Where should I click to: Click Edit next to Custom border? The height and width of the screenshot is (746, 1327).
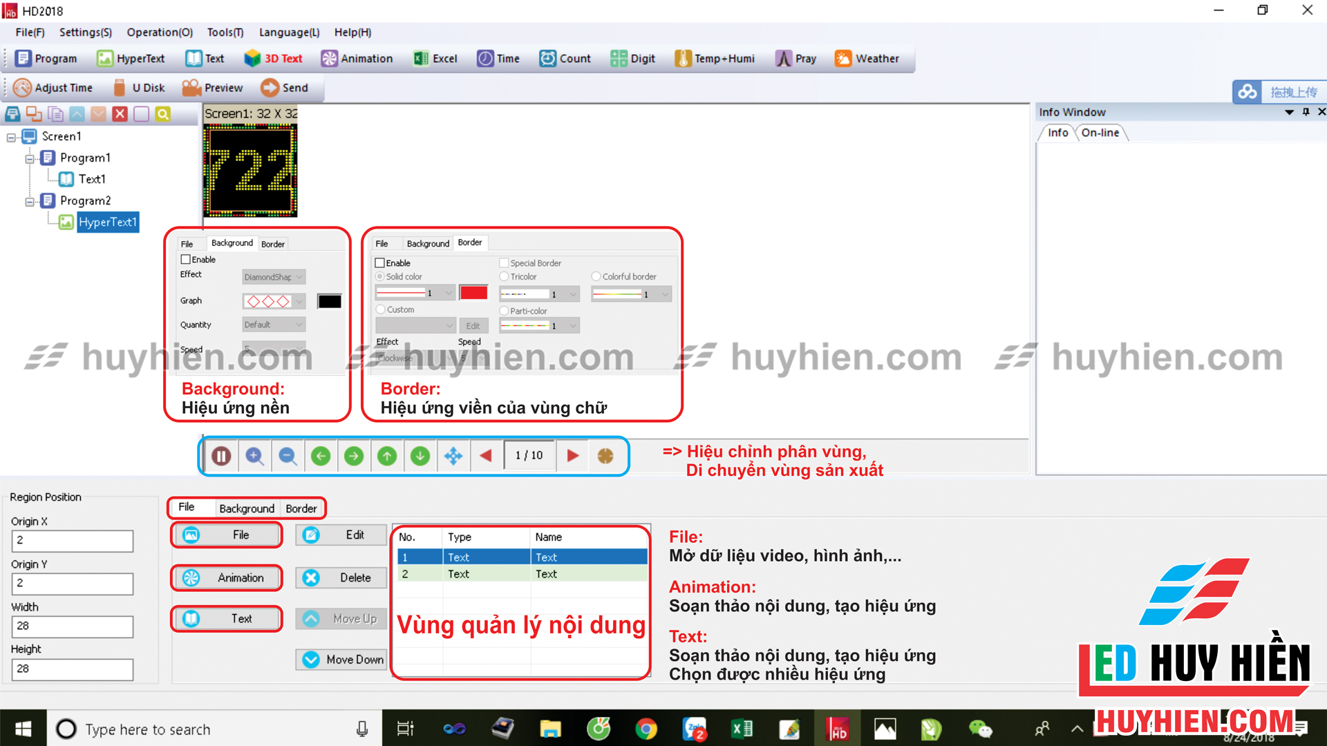474,325
